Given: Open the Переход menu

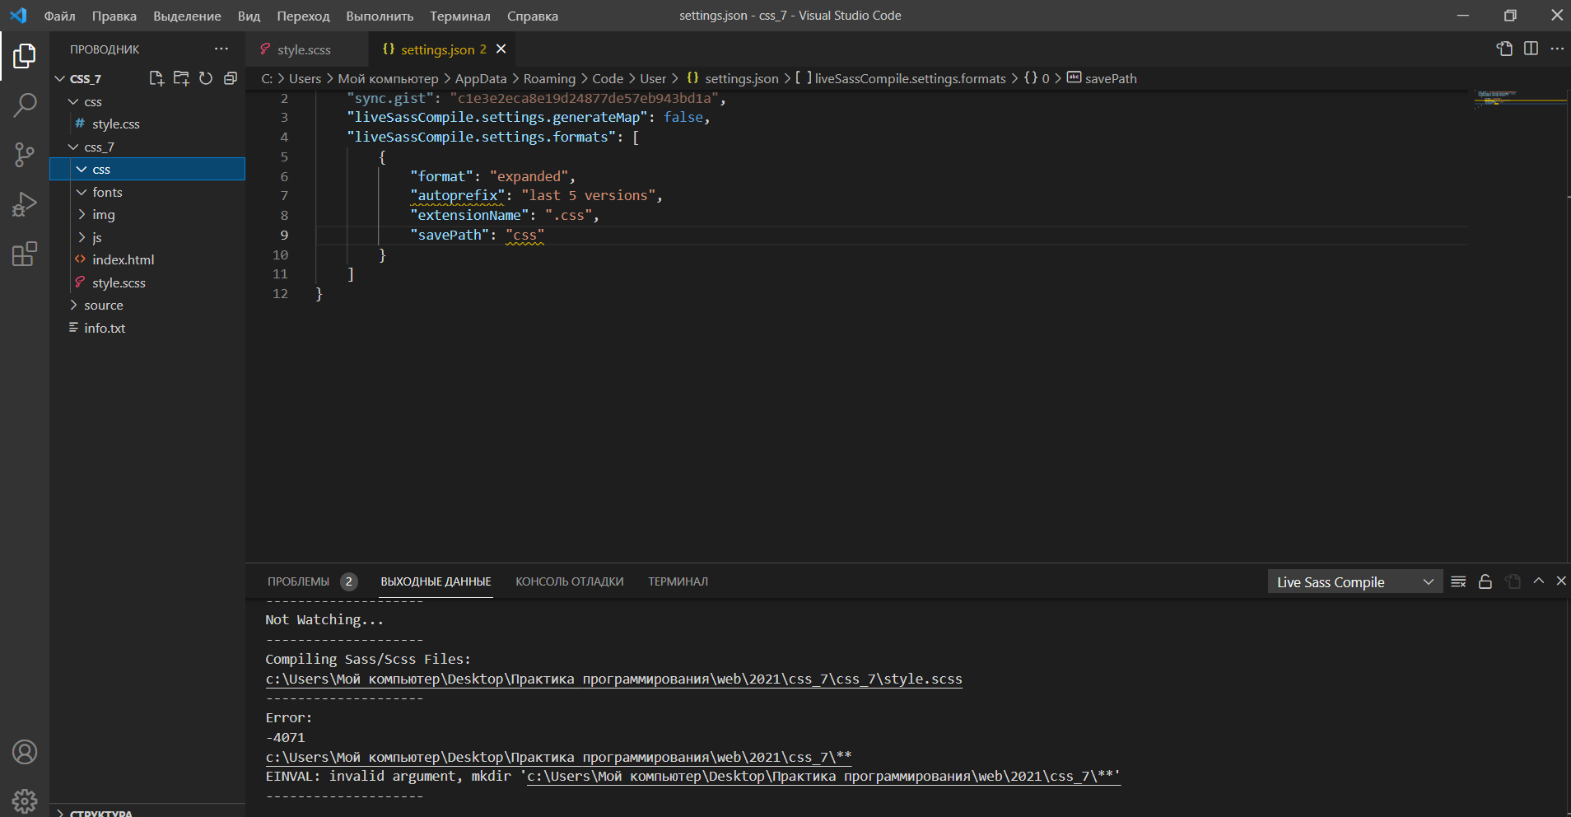Looking at the screenshot, I should [x=303, y=16].
